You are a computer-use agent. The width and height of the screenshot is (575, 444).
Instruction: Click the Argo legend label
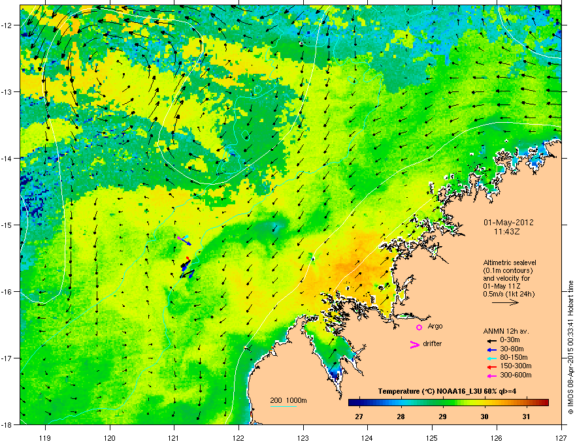point(435,326)
